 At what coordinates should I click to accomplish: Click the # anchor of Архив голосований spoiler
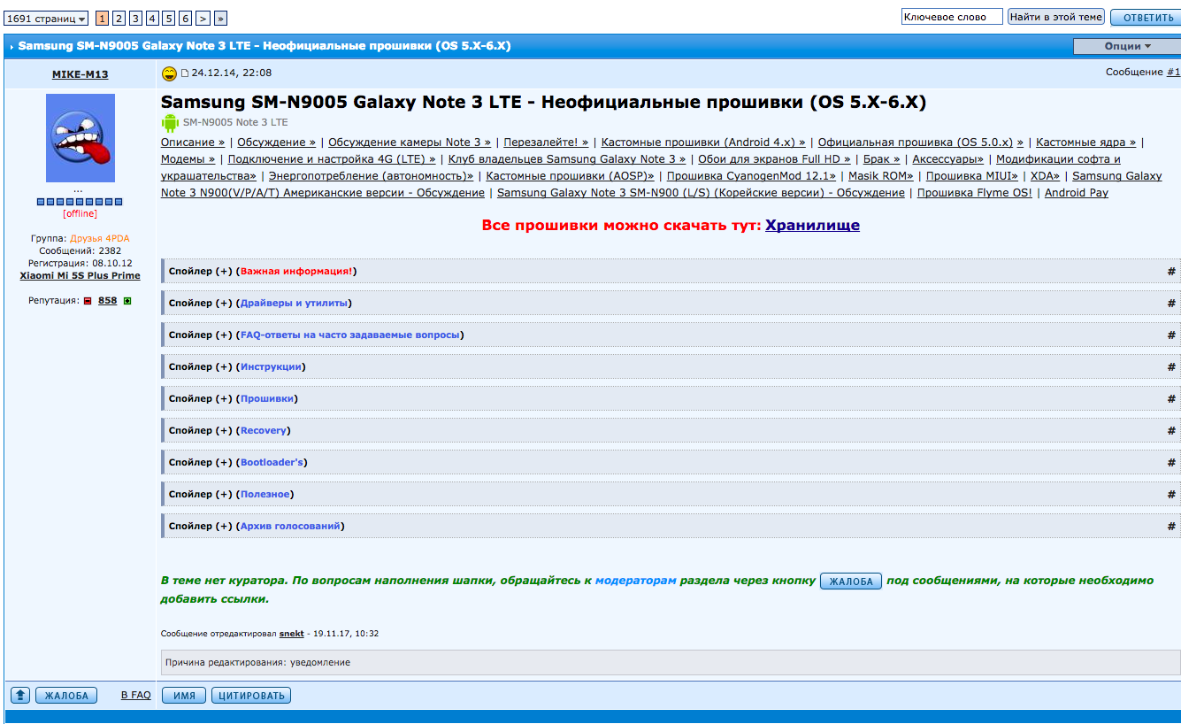coord(1171,527)
